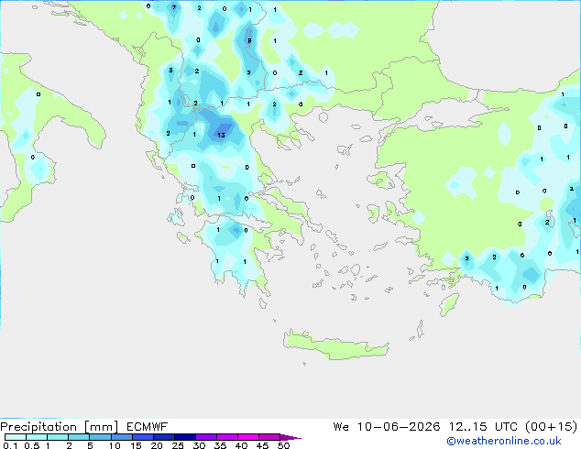Click the '40' legend scale label

click(x=241, y=445)
